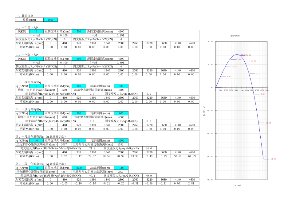This screenshot has width=292, height=206.
Task: Click the moment value -0.36 cell
Action: [x=150, y=184]
